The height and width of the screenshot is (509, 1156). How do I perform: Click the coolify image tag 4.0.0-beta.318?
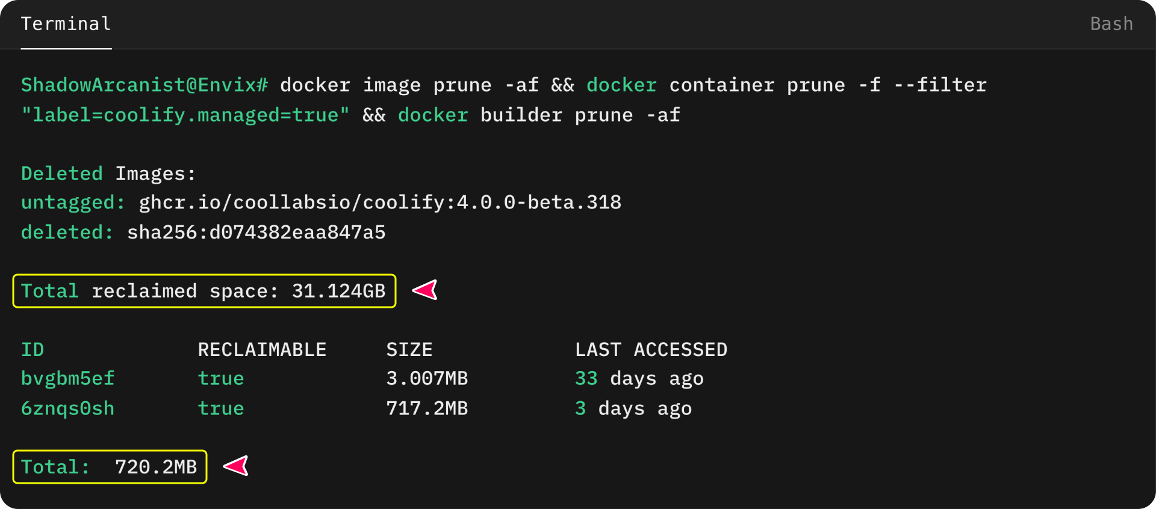(539, 202)
